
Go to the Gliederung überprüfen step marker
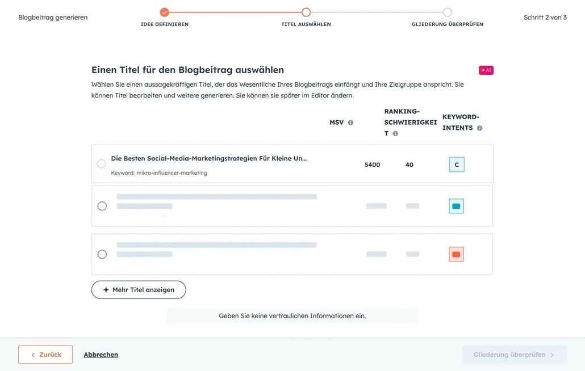tap(448, 12)
